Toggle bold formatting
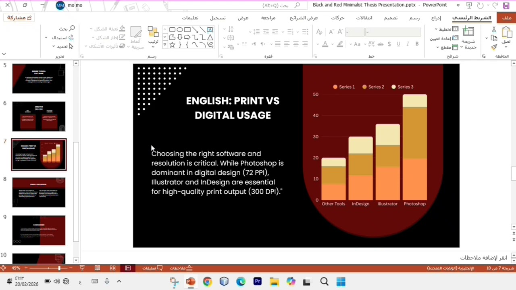This screenshot has width=516, height=290. [x=417, y=44]
